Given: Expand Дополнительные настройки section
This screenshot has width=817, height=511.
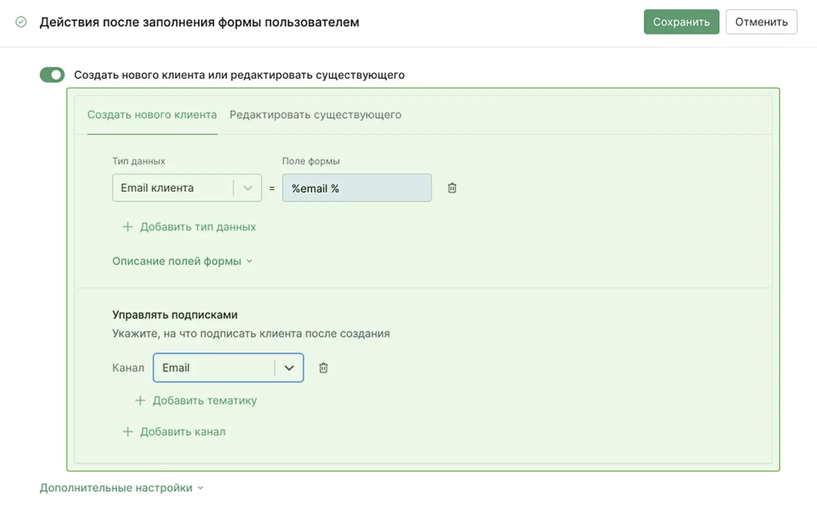Looking at the screenshot, I should tap(122, 488).
